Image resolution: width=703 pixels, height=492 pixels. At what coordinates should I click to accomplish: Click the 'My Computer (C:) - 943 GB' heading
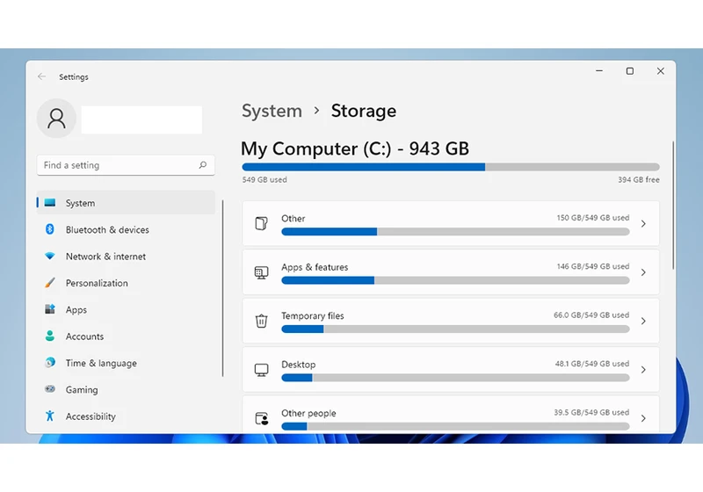[x=355, y=148]
